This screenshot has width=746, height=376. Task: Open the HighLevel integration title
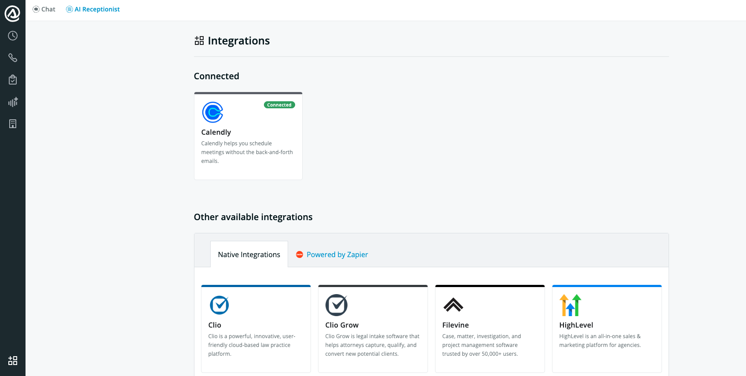tap(576, 325)
